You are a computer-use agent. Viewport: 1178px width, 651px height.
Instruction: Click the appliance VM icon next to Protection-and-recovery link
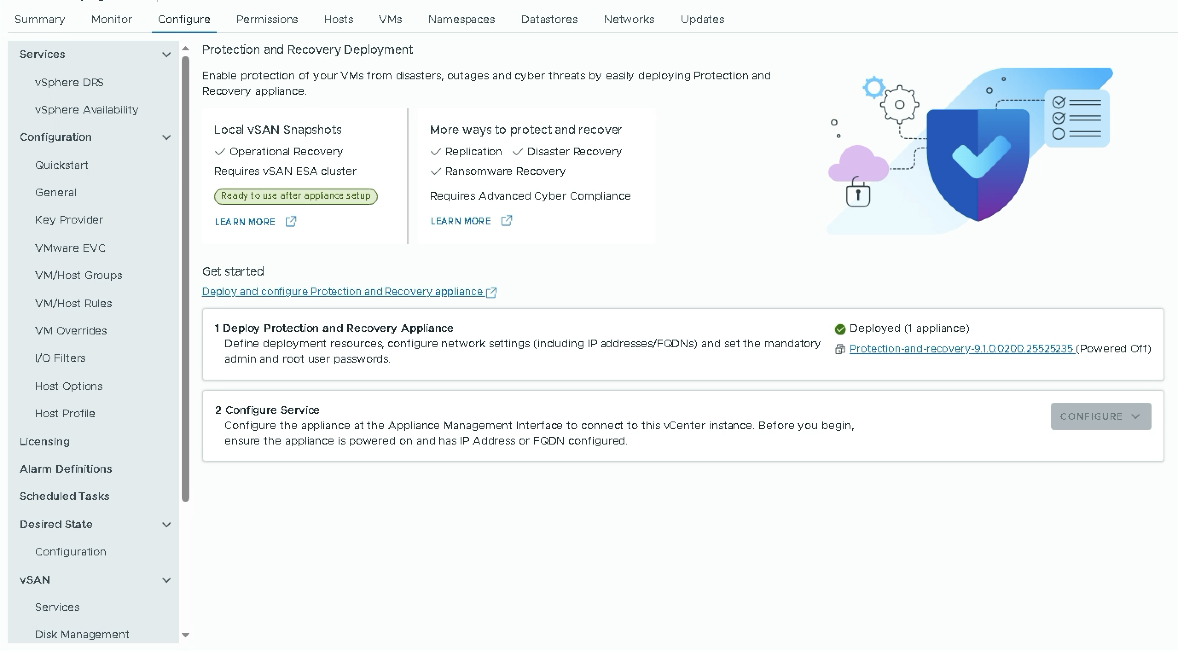(840, 349)
